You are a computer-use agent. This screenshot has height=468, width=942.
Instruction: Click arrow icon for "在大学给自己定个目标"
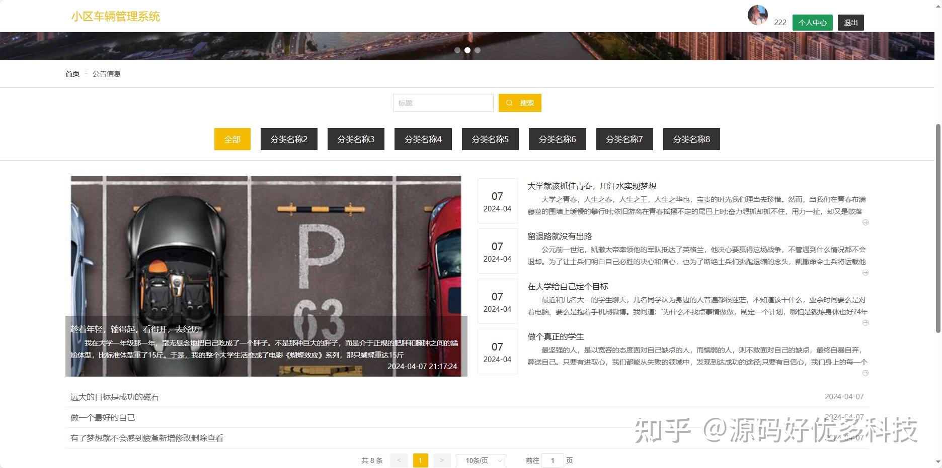coord(866,323)
